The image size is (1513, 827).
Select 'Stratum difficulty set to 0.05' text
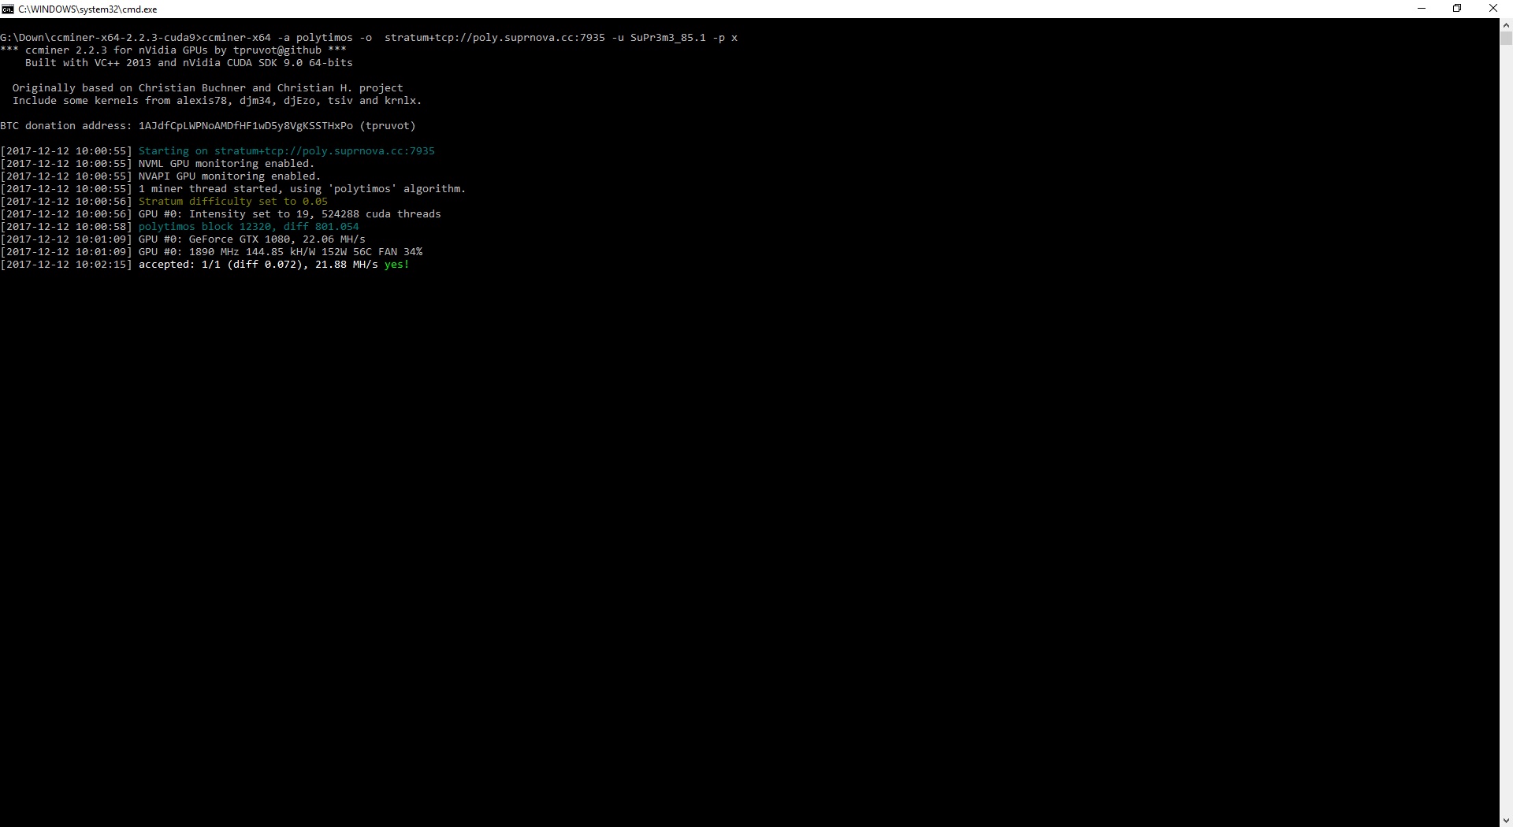[232, 202]
